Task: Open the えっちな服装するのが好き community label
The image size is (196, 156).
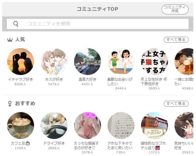Action: [x=86, y=145]
